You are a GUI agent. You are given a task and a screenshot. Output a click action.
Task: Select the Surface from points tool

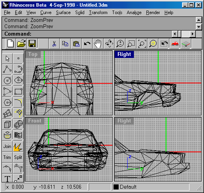pos(7,113)
